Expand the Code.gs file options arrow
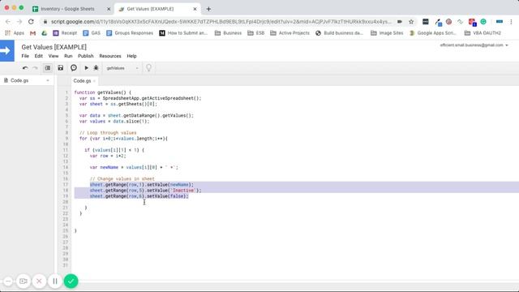Screen dimensions: 519x292 click(x=48, y=80)
